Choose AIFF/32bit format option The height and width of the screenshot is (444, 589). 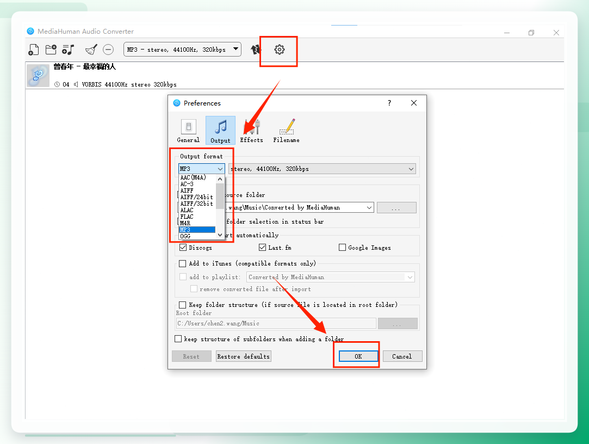point(197,203)
